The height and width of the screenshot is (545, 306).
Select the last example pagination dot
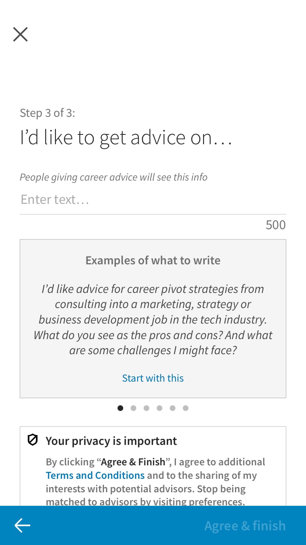point(186,408)
